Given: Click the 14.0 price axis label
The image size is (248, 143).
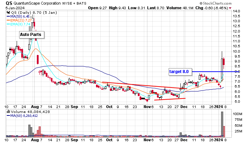Looking at the screenshot, I should tap(236, 11).
